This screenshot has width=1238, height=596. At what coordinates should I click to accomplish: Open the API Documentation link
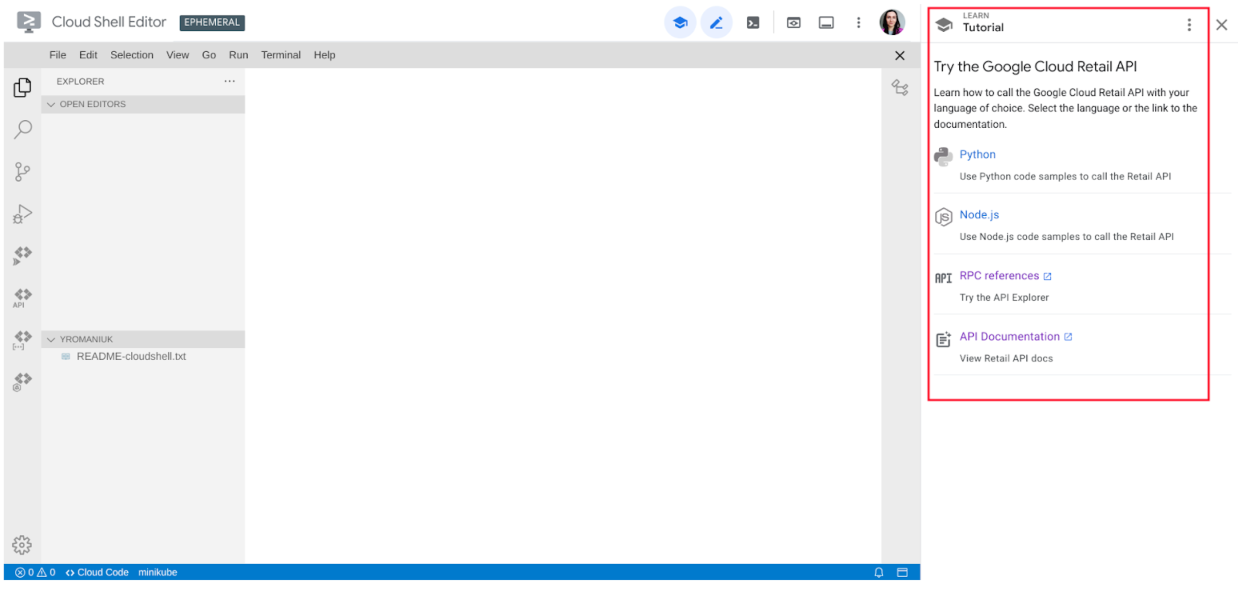(x=1009, y=336)
